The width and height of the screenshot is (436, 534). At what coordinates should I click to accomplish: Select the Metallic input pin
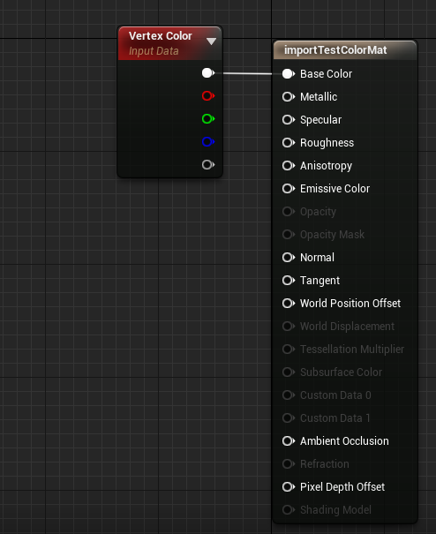[x=289, y=97]
